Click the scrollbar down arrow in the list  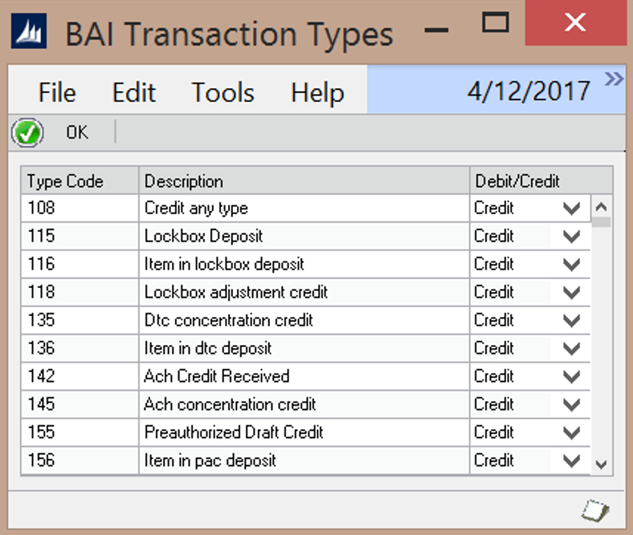[x=601, y=464]
